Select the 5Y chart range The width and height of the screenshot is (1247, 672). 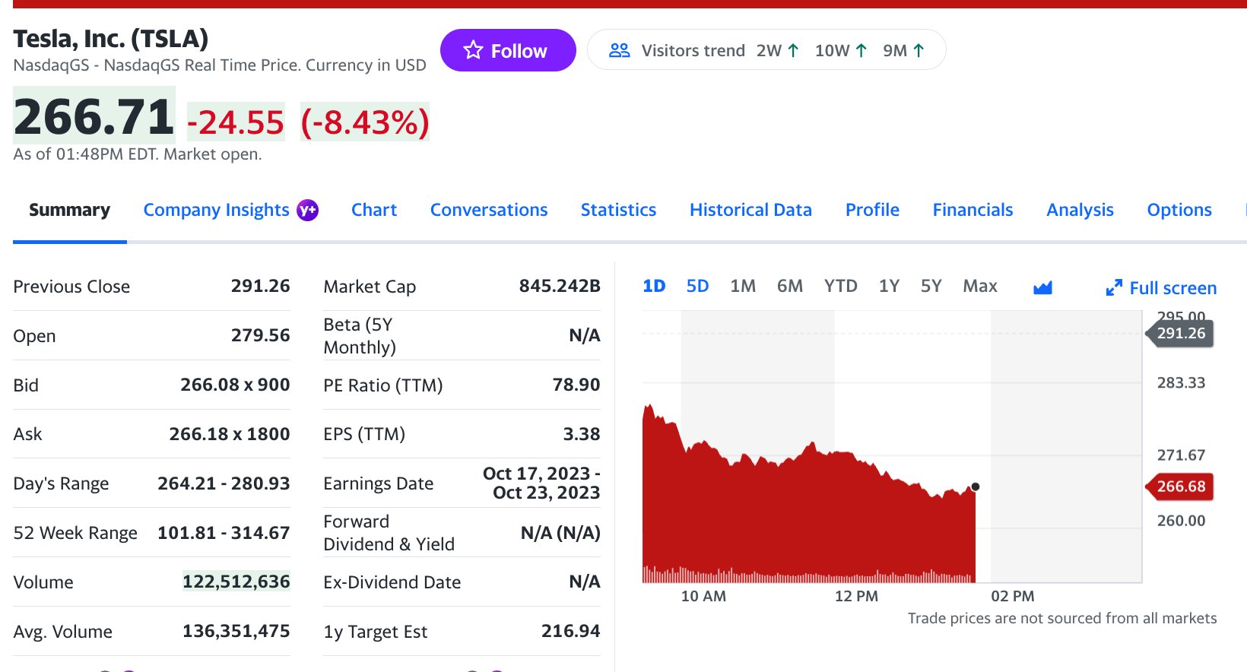(x=931, y=286)
